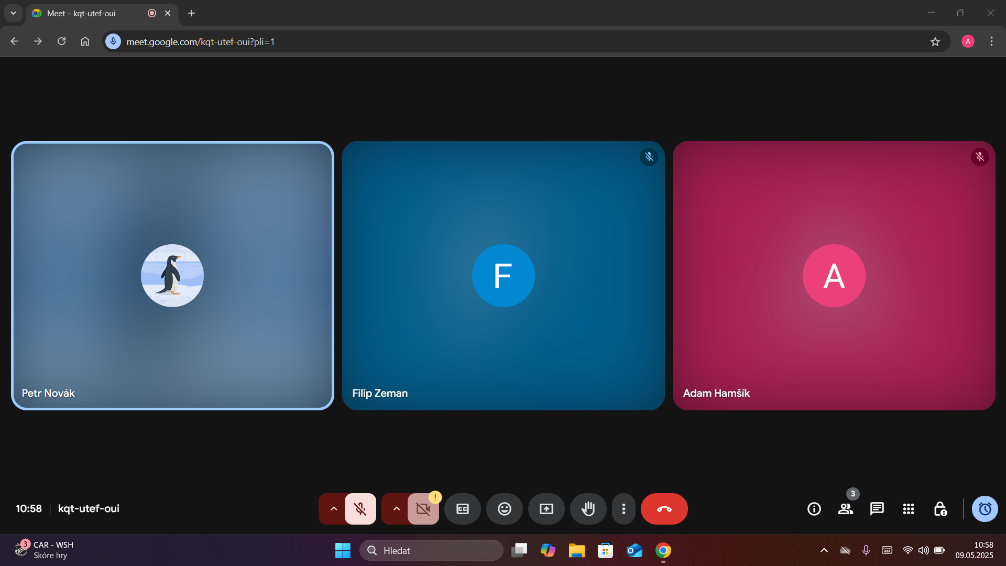Turn on captions with the CC icon
Viewport: 1006px width, 566px height.
(x=462, y=508)
